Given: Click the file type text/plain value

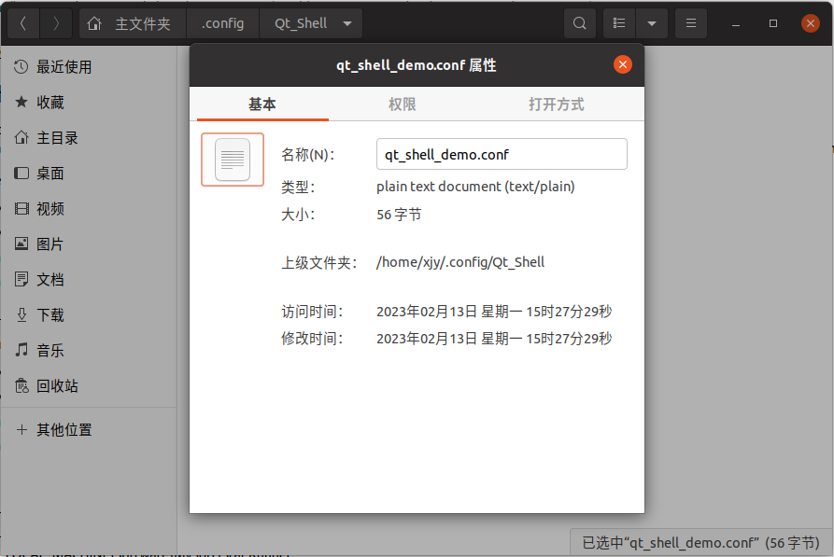Looking at the screenshot, I should 475,187.
